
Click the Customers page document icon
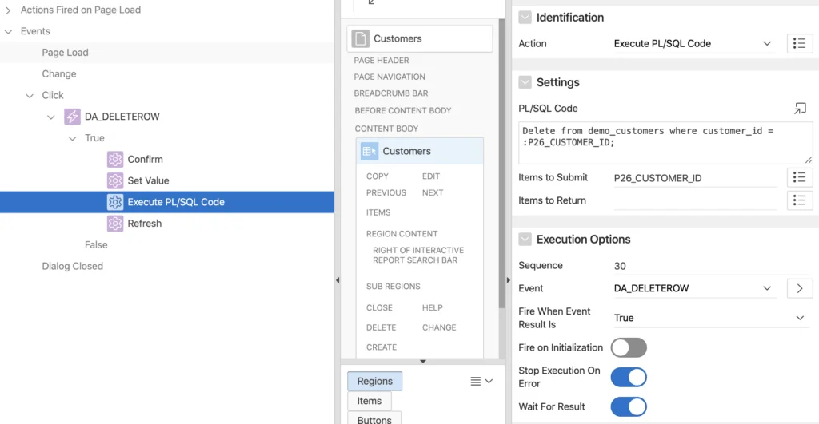[360, 38]
